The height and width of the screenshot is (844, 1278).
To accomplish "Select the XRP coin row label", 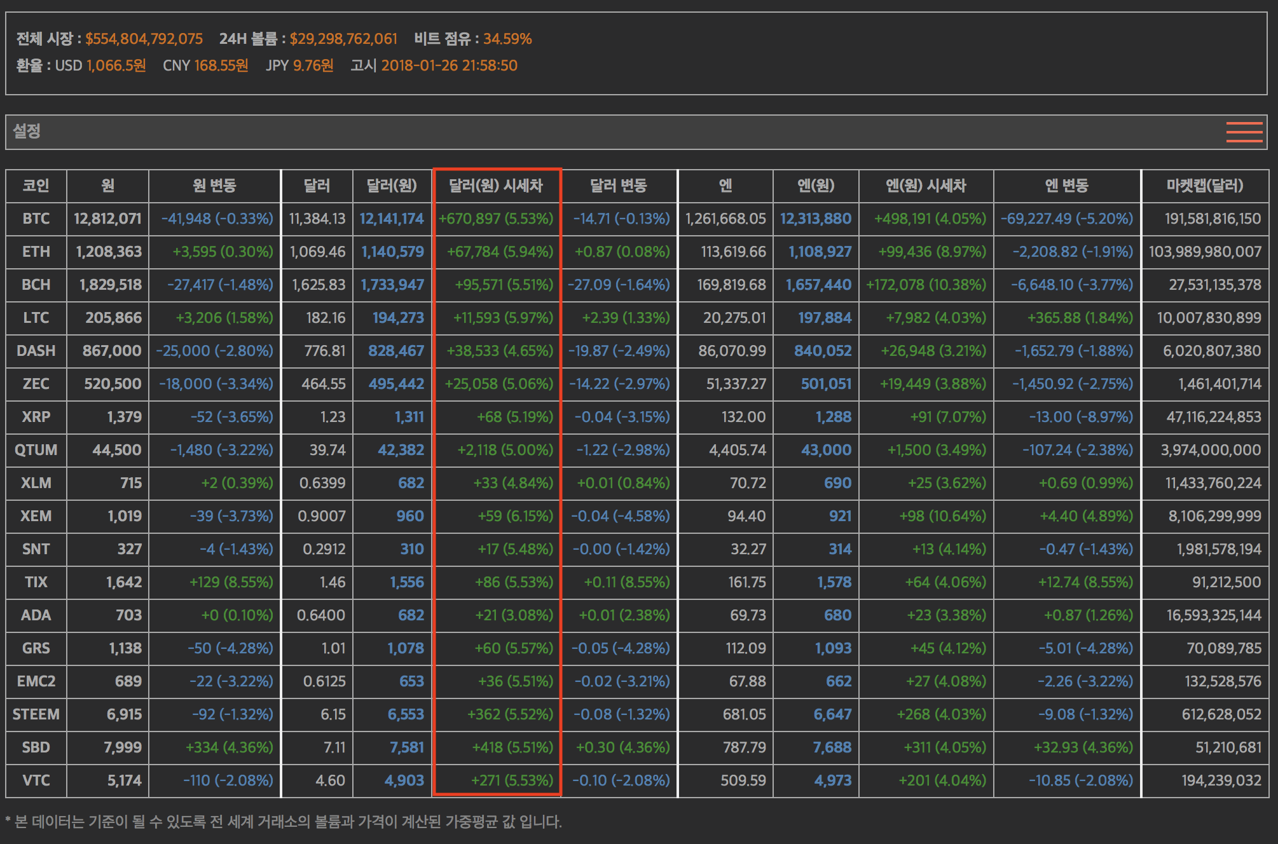I will click(x=36, y=417).
